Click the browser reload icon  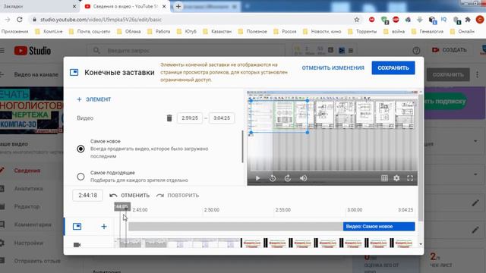[x=20, y=20]
